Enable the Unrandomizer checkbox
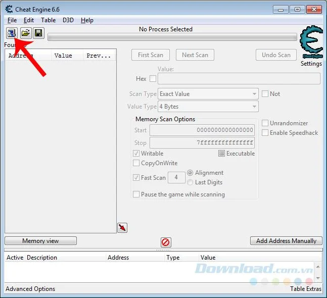 [265, 123]
